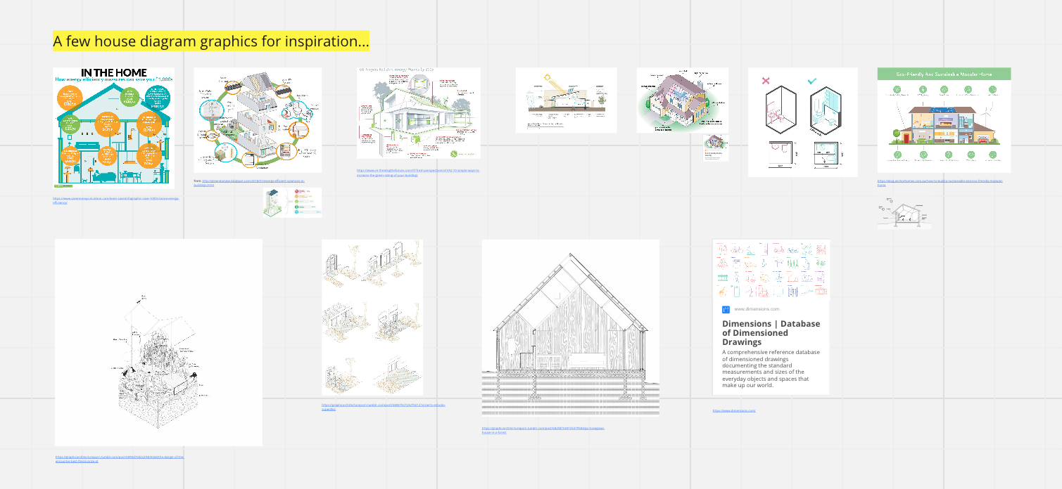Open the link below the Eco-Friendly Modular Home image

click(940, 183)
